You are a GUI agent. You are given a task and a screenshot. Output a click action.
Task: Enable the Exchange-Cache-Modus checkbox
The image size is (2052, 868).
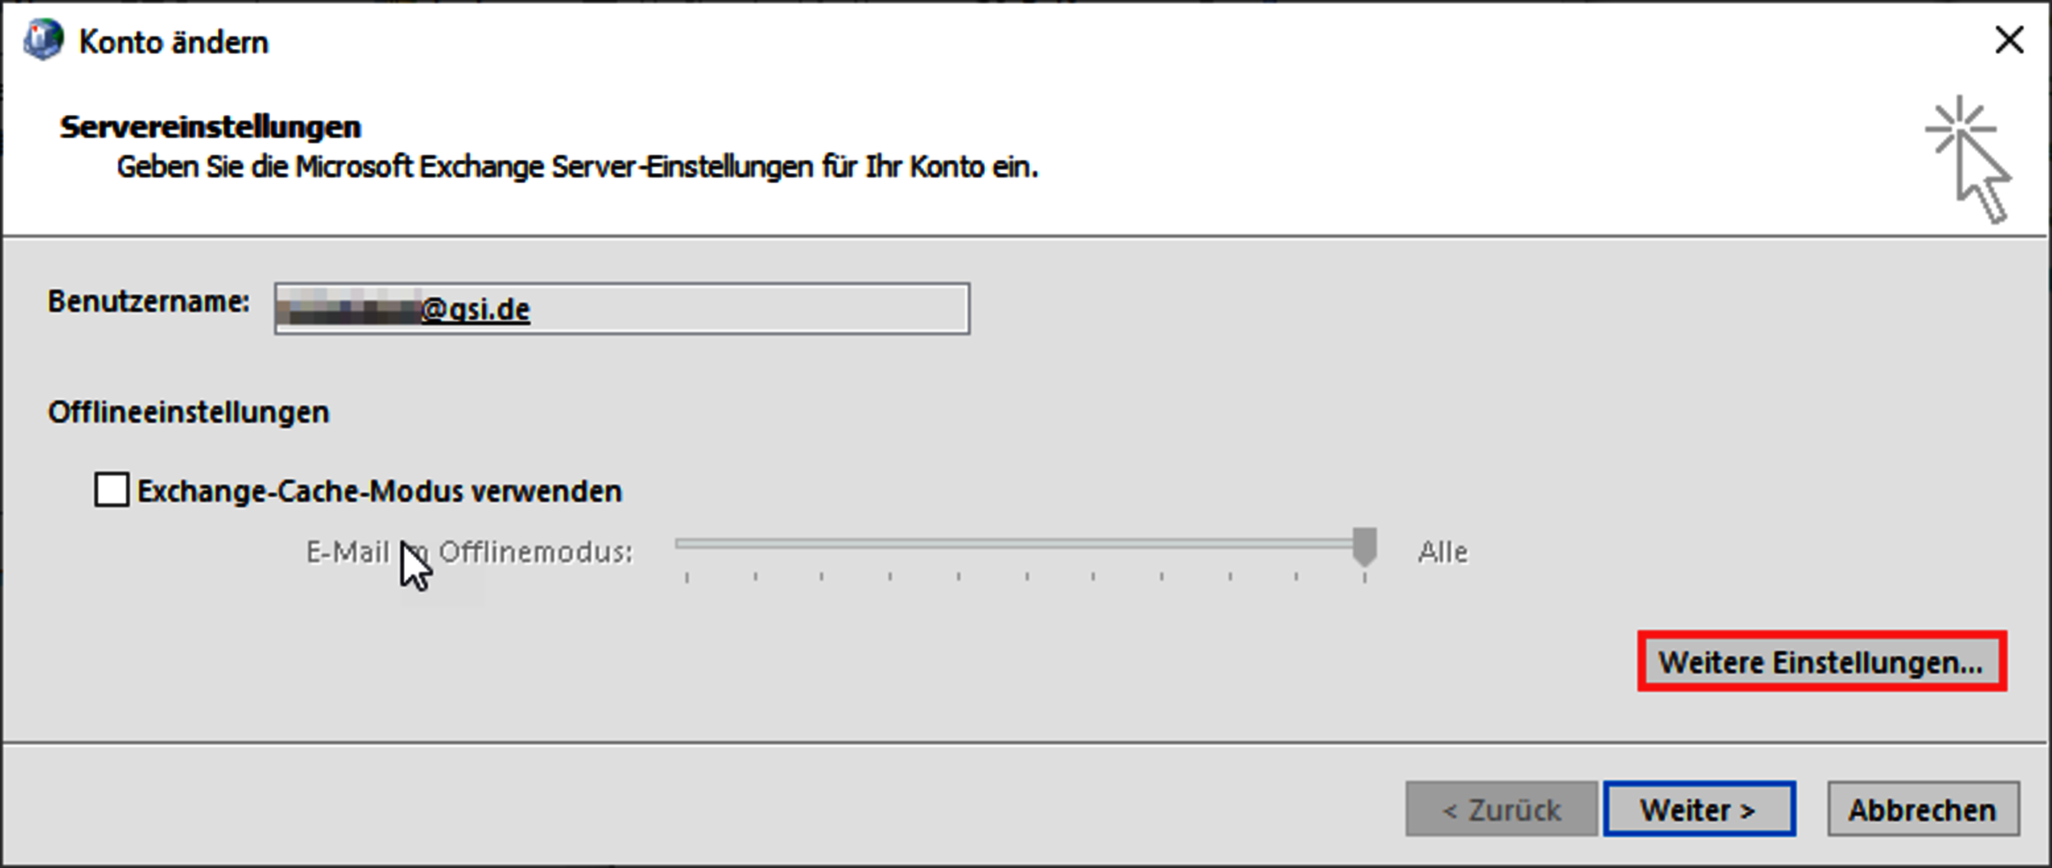coord(112,489)
